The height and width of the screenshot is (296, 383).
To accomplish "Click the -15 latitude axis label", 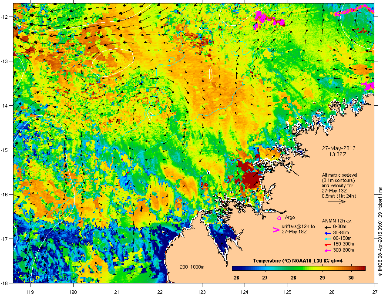I will point(4,150).
